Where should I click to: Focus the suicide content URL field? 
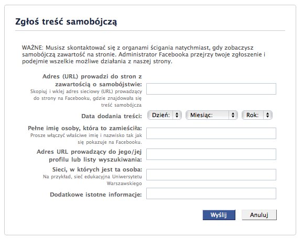(211, 89)
